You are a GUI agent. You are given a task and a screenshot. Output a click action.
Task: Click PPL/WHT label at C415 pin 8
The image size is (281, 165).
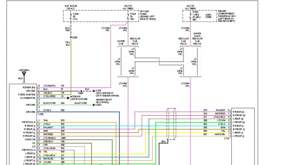pos(220,110)
